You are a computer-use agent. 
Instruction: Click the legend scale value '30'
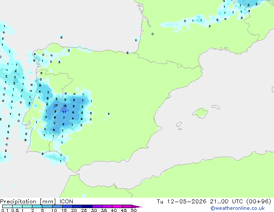point(94,210)
